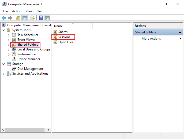184x139 pixels.
Task: Click the Services and Applications icon
Action: [x=9, y=74]
